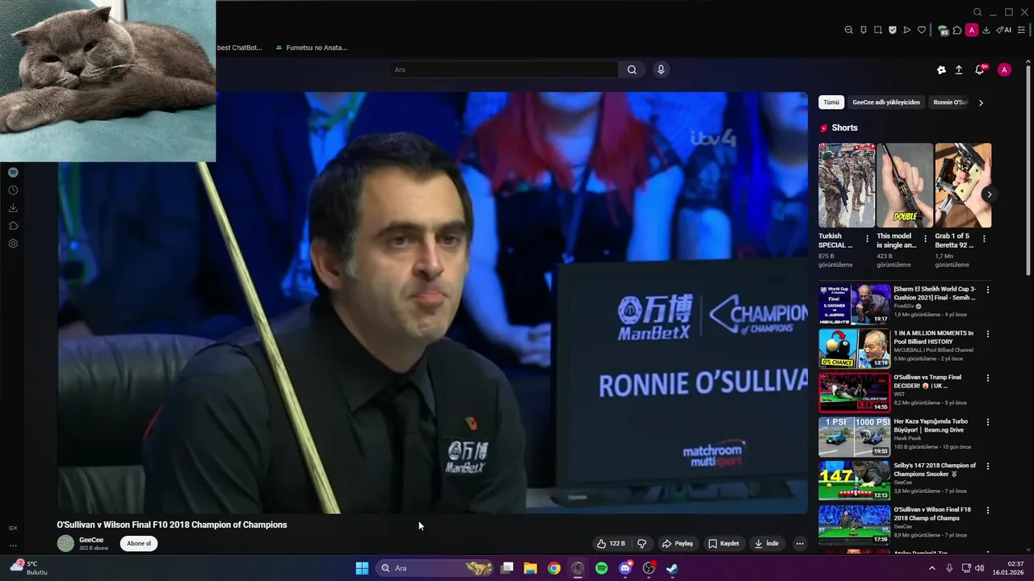Select the Ronnie O'Sullivan filter chip
The image size is (1034, 581).
coord(950,102)
